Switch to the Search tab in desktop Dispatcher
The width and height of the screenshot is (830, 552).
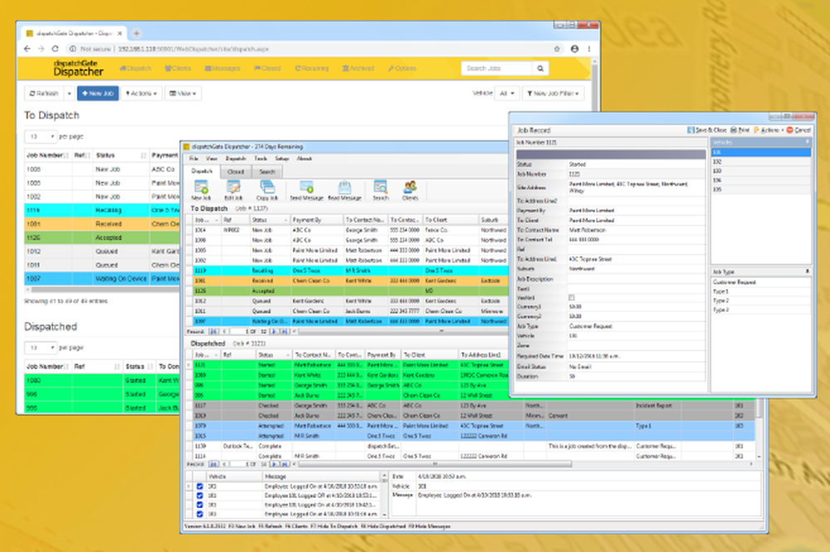tap(267, 172)
